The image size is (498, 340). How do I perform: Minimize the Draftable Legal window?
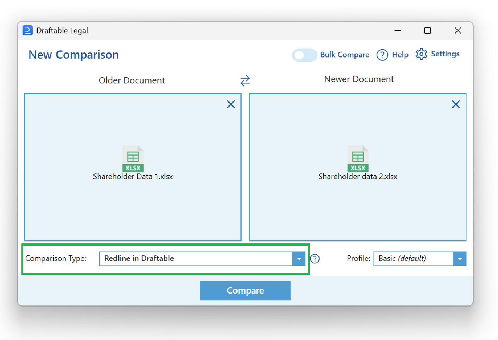pyautogui.click(x=398, y=31)
